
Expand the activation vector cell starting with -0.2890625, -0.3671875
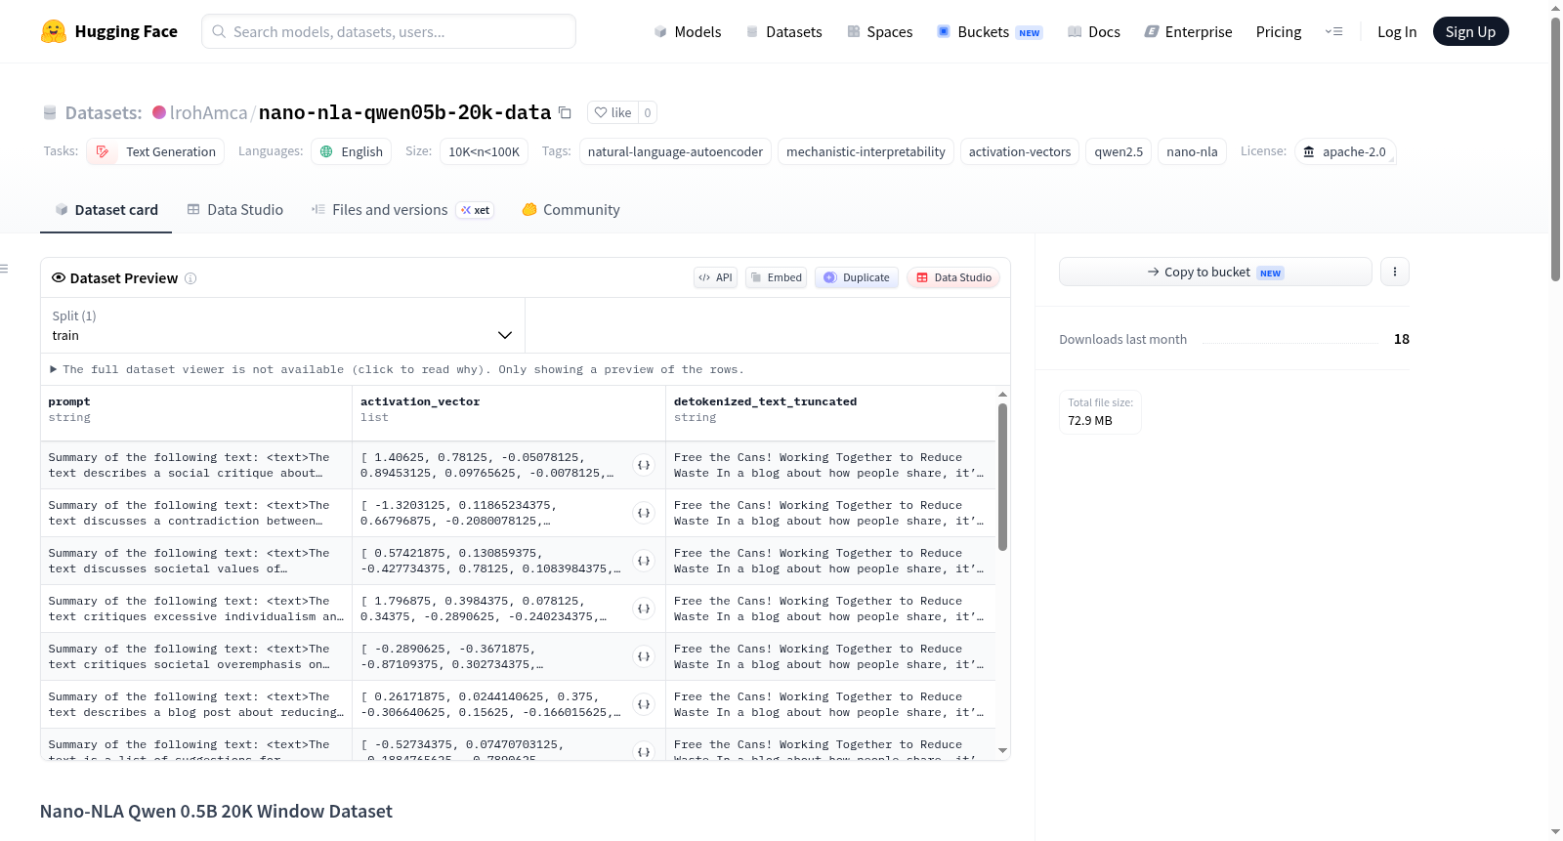click(x=644, y=656)
